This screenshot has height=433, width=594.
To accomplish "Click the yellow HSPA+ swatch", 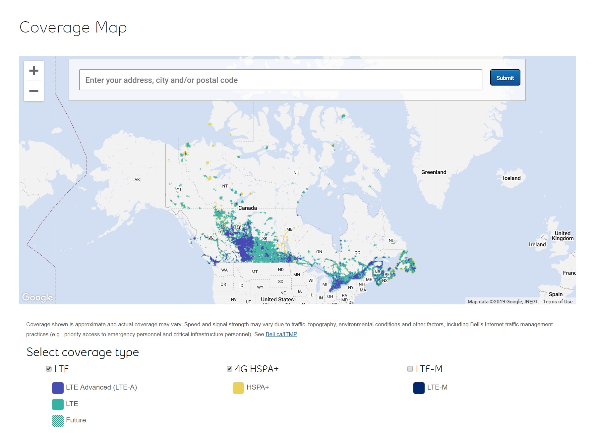I will click(x=238, y=388).
